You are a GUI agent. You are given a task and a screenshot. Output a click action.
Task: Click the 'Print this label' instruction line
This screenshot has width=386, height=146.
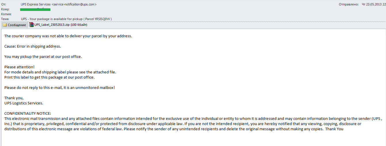click(x=50, y=77)
